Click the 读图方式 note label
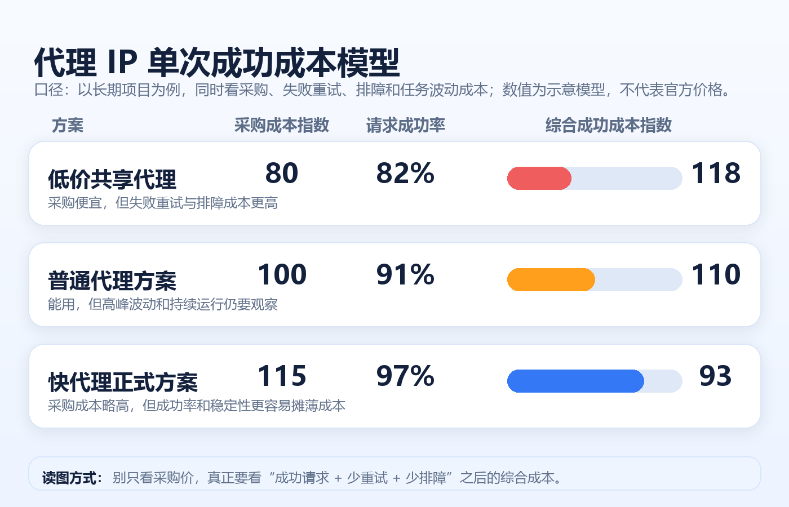Image resolution: width=789 pixels, height=507 pixels. (x=72, y=478)
